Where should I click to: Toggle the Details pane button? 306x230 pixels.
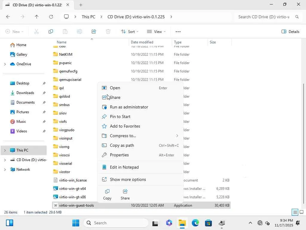point(290,31)
